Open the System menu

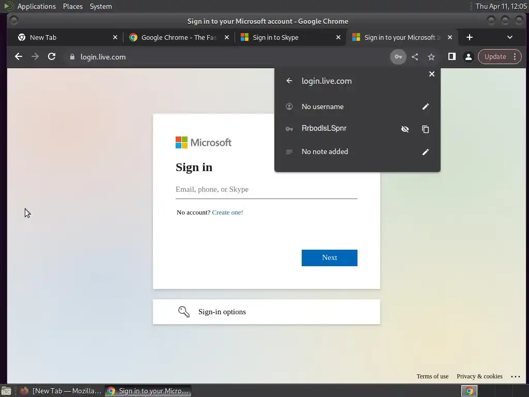[101, 6]
